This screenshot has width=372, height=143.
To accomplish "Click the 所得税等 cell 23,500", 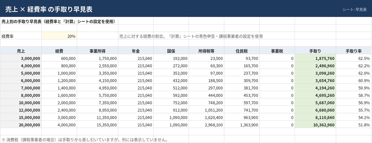I will coord(206,58).
